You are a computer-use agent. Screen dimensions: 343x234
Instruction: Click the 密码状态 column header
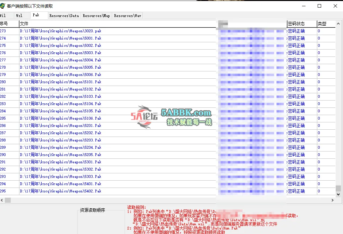[302, 24]
